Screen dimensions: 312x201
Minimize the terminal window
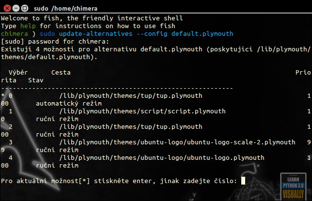tap(16, 8)
